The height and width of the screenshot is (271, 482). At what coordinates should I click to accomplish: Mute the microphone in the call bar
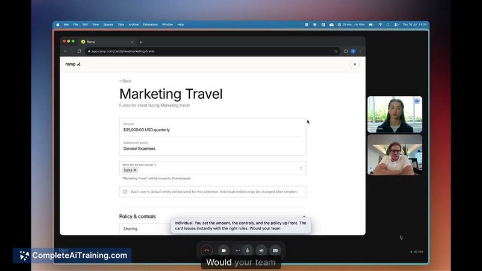248,251
